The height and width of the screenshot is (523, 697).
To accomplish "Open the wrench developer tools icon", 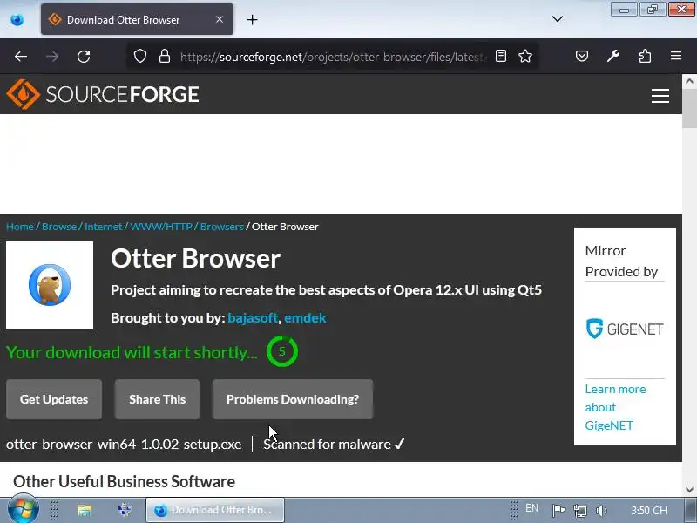I will pyautogui.click(x=613, y=56).
